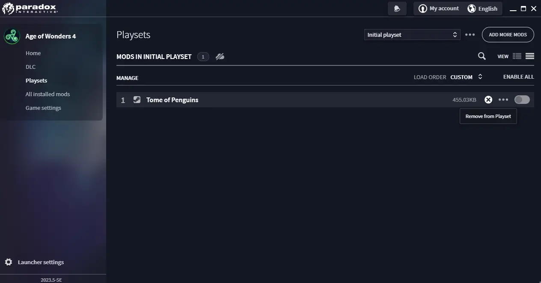541x283 pixels.
Task: Change the load order CUSTOM sorting
Action: (467, 77)
